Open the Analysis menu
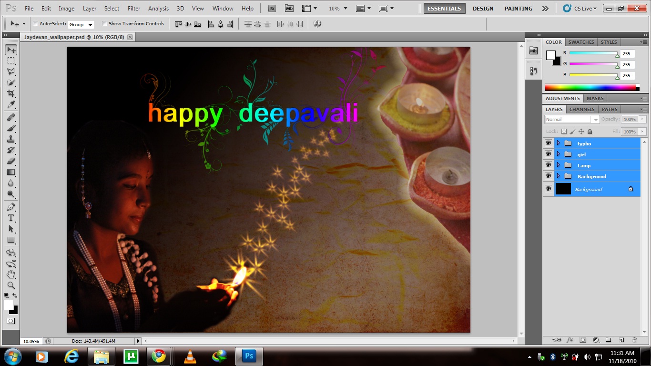The image size is (651, 366). [x=158, y=9]
